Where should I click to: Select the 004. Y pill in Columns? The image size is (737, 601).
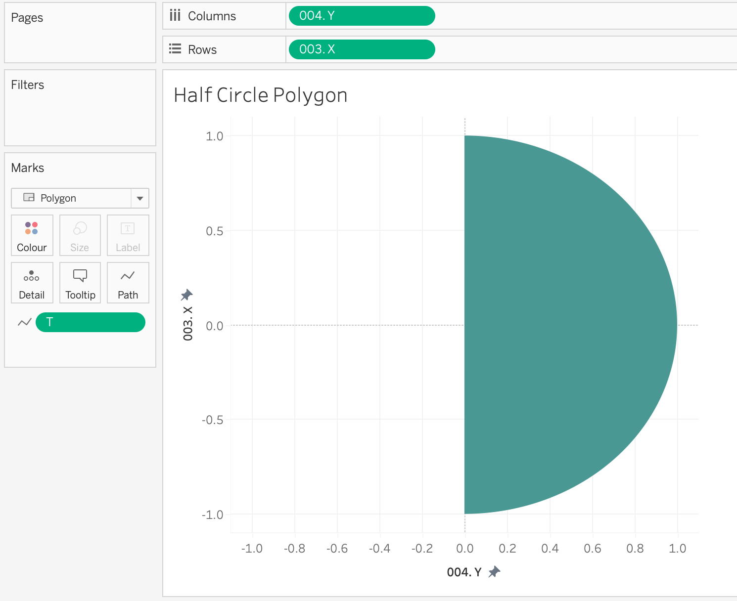pos(362,16)
